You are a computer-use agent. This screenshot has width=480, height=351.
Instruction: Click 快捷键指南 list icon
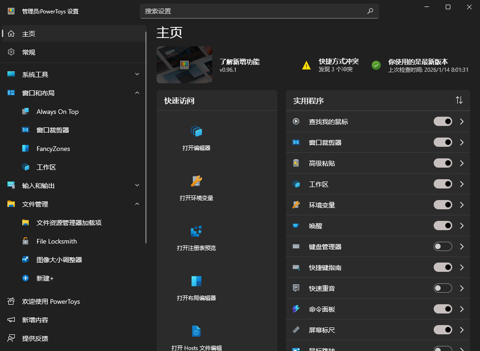(296, 267)
